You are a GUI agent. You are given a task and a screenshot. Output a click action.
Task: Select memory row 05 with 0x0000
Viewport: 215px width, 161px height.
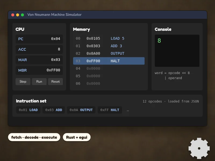[109, 76]
